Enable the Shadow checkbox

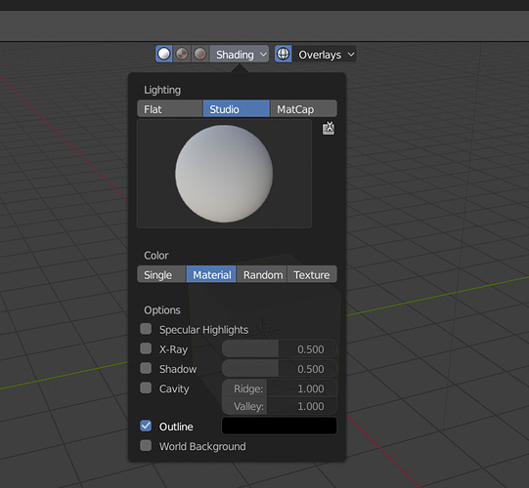click(x=146, y=368)
